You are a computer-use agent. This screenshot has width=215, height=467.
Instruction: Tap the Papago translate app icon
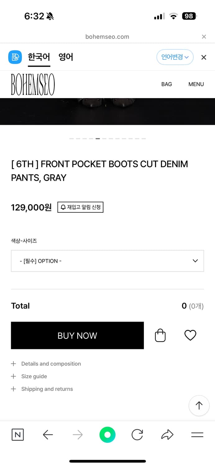click(x=15, y=57)
